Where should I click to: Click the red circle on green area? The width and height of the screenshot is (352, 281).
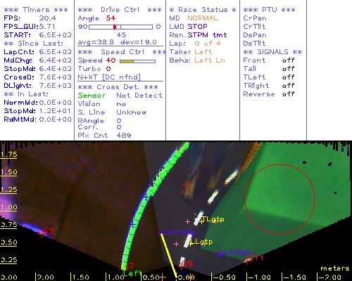(280, 199)
